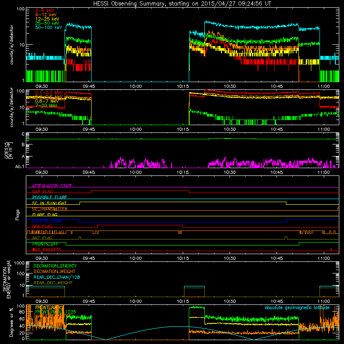Click the green 25-50 keV legend label

click(x=47, y=23)
